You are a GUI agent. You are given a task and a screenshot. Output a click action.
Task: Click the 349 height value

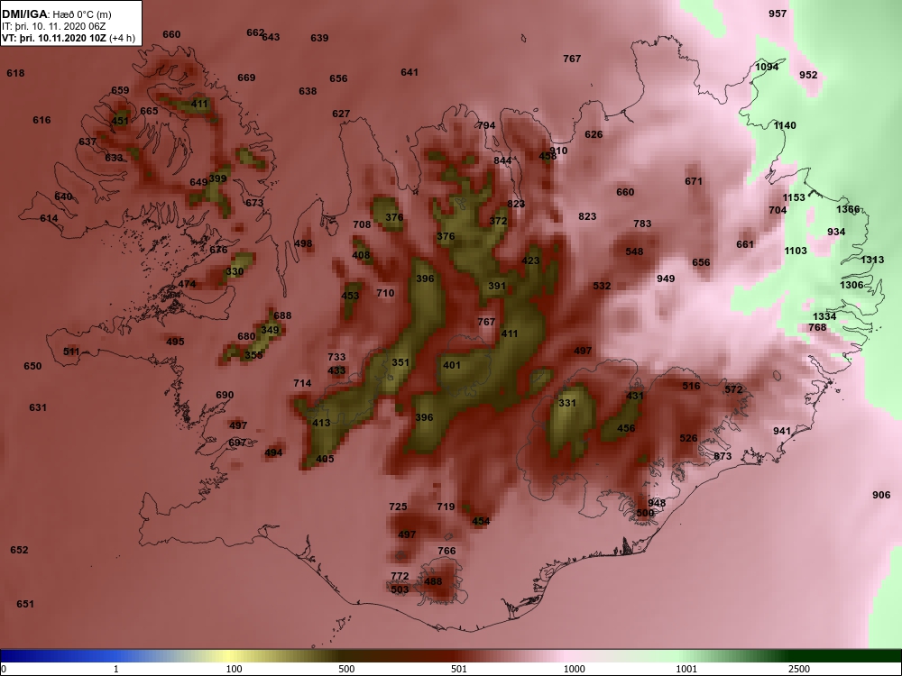click(x=270, y=330)
